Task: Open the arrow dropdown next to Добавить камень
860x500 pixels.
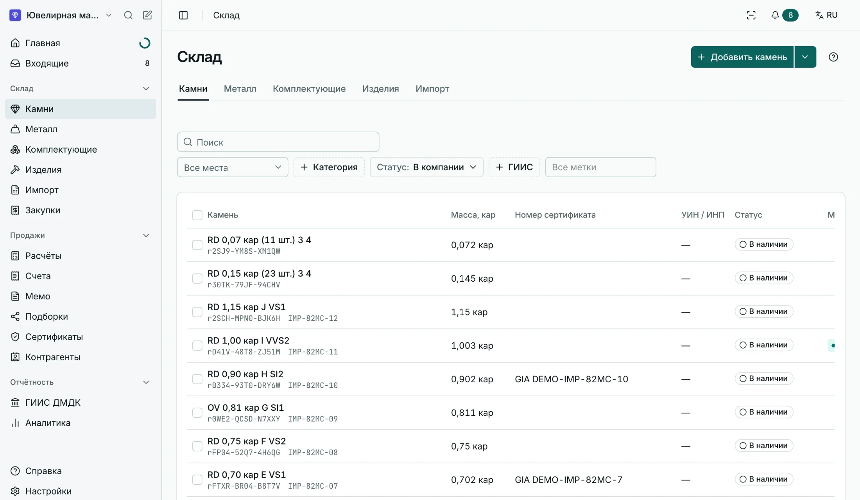Action: pos(805,57)
